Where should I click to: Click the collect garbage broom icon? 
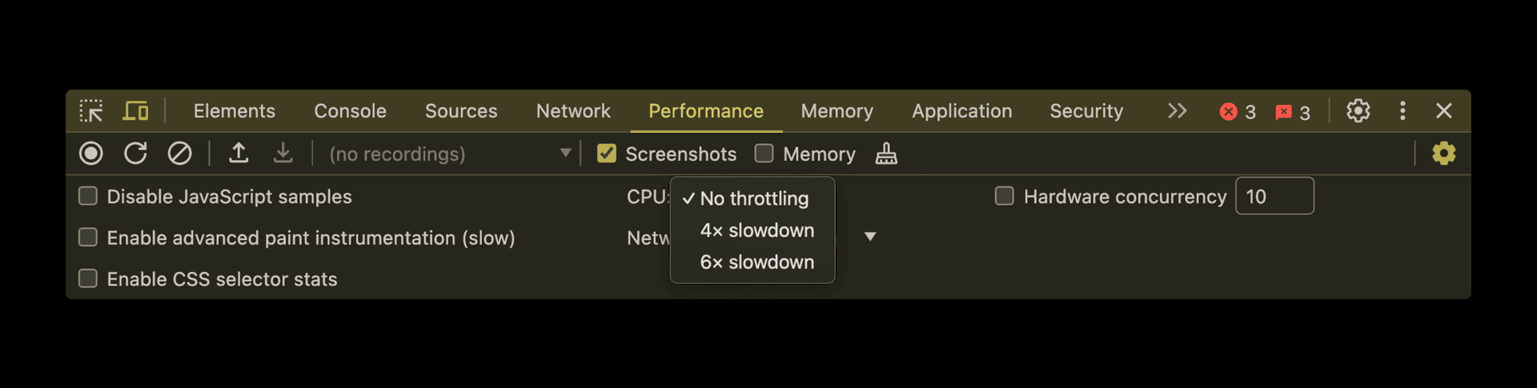(886, 153)
